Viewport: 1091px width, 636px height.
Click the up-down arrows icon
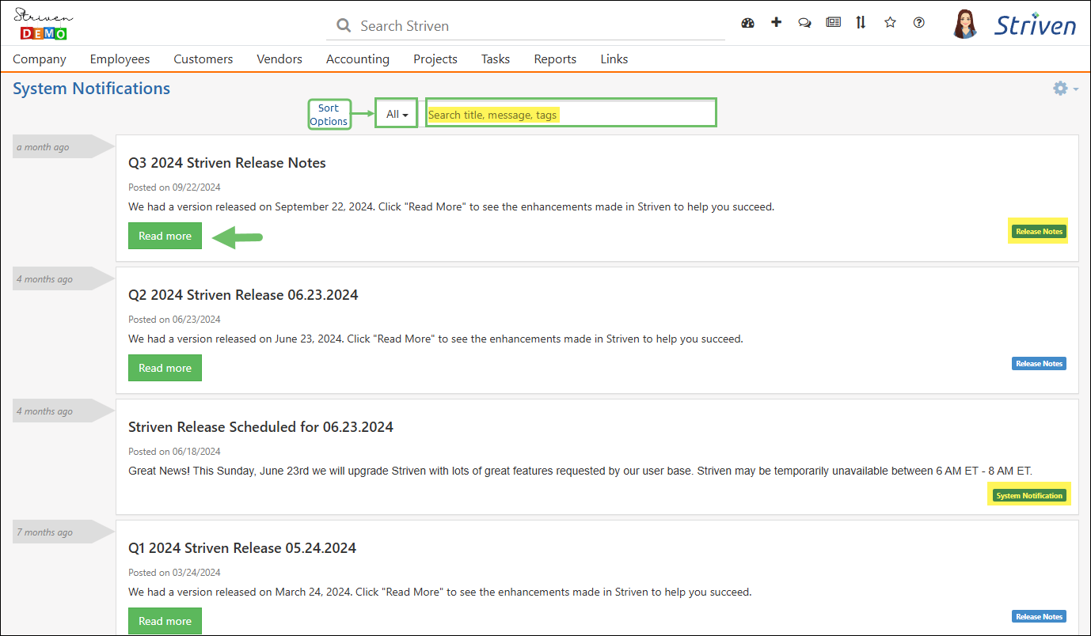861,22
